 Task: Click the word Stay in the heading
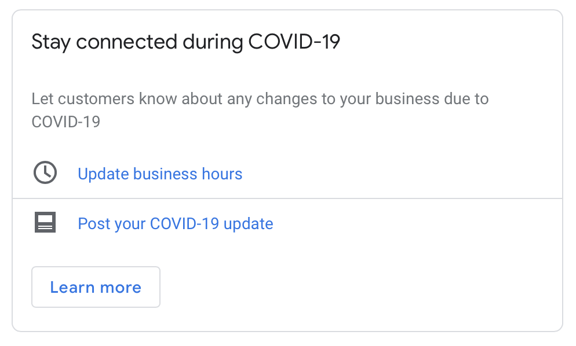(51, 42)
